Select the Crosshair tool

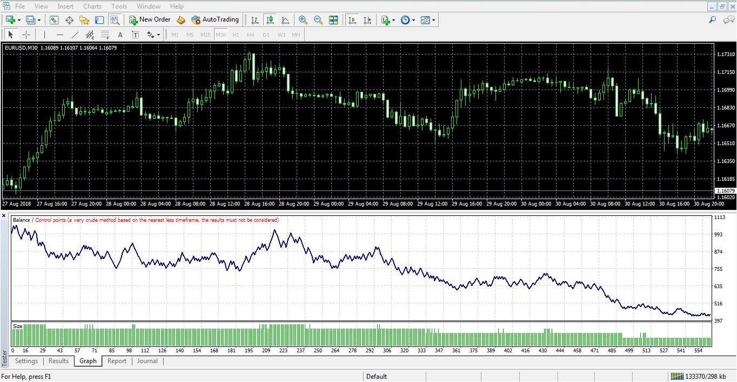(26, 35)
